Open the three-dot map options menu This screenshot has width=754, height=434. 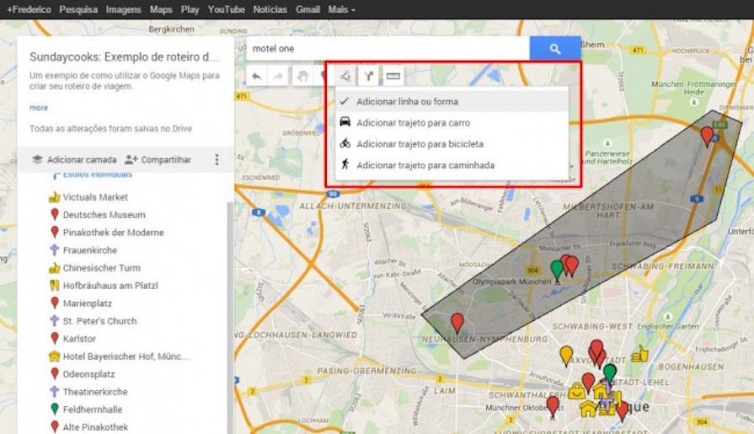[217, 160]
